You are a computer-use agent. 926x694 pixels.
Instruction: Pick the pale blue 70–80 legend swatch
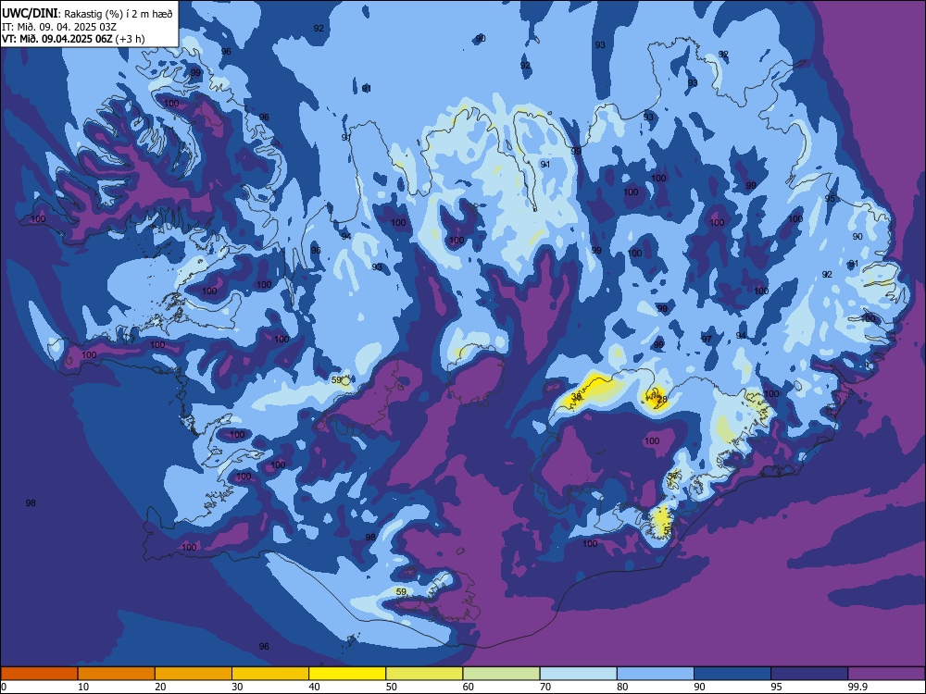coord(578,674)
